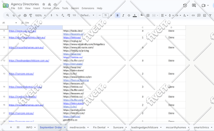Screen dimensions: 214x131
Task: Decrease decimal places
Action: tap(63, 15)
